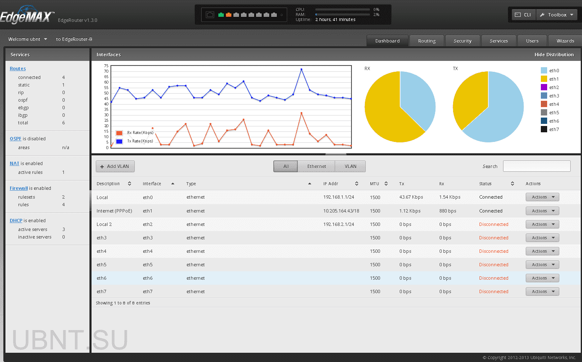Switch to the Wizards tab
The height and width of the screenshot is (362, 582).
click(565, 40)
